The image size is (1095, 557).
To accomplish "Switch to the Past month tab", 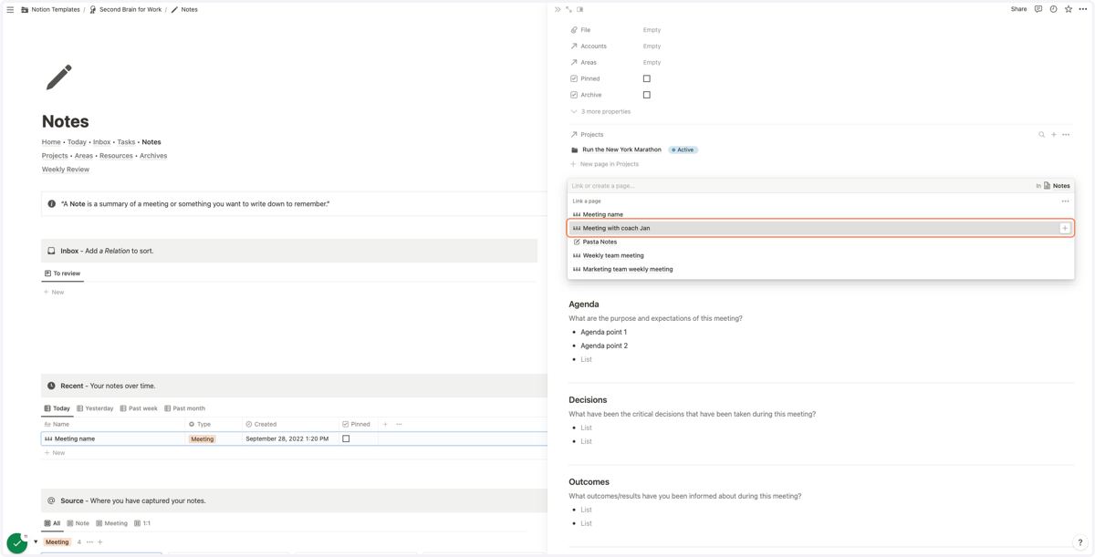I will (x=184, y=408).
